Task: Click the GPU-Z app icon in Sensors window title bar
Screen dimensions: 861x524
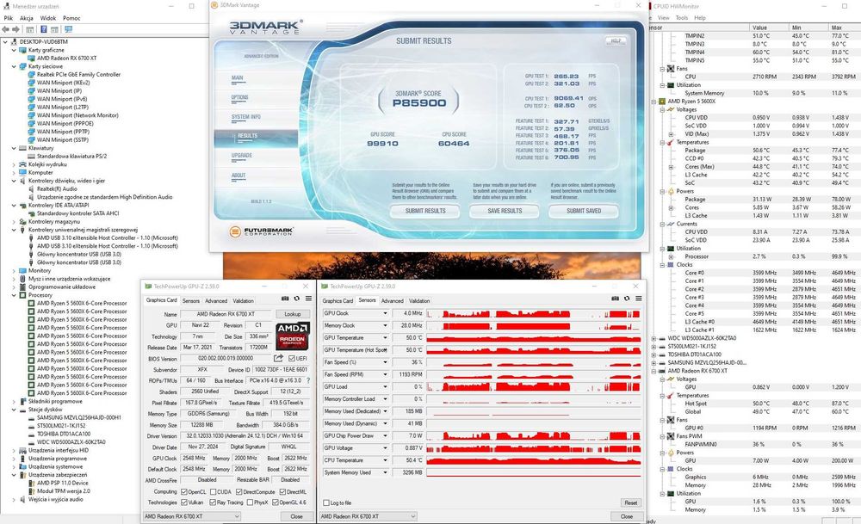Action: click(x=325, y=287)
